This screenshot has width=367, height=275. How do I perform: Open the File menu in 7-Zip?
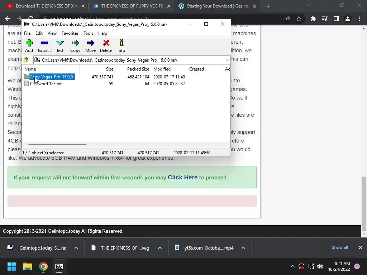point(27,33)
